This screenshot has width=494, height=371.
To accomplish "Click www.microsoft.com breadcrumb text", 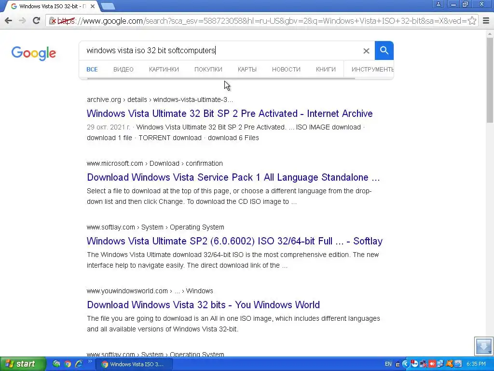I will [115, 163].
